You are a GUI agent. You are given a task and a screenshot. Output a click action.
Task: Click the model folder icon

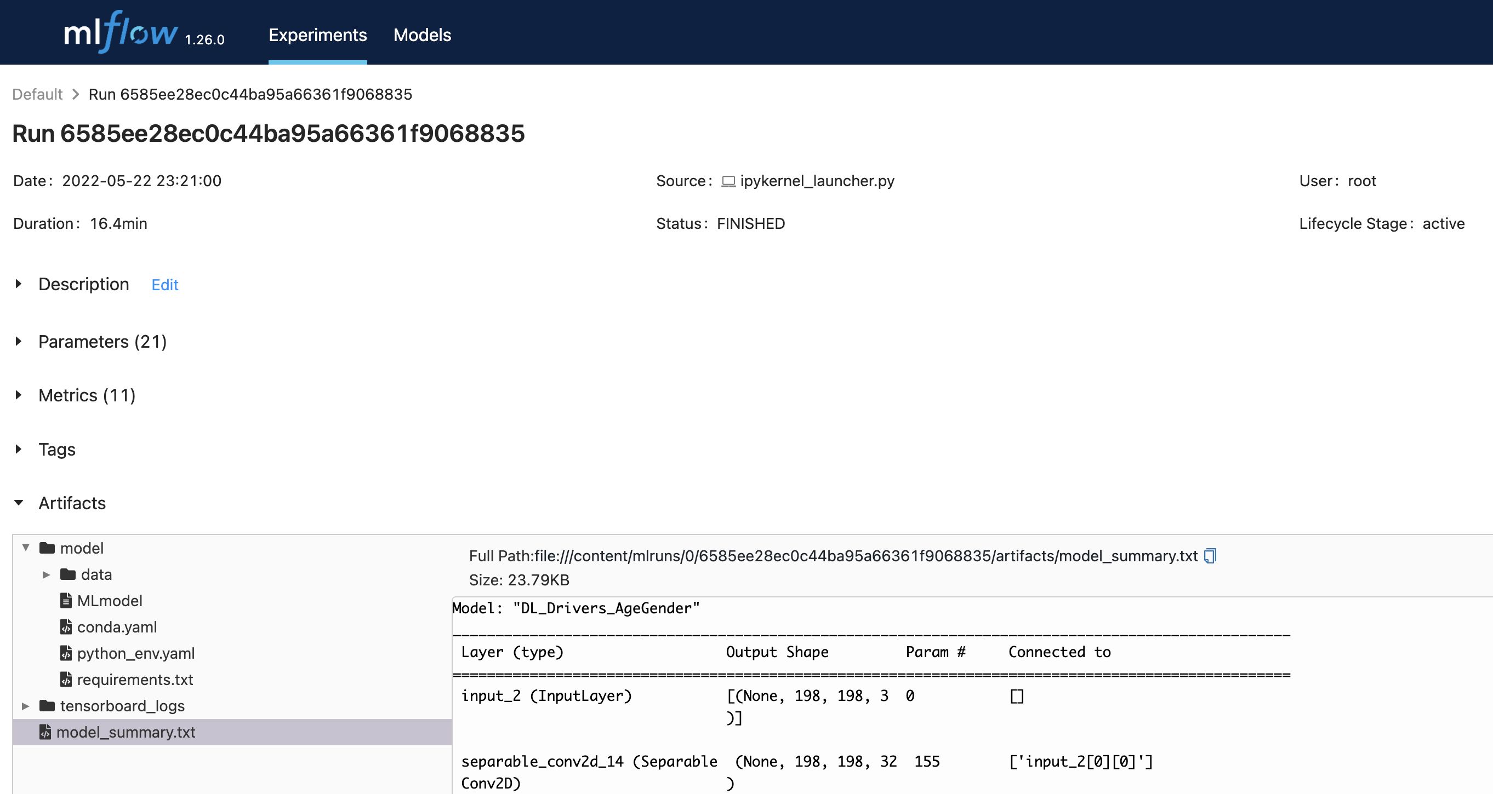[47, 548]
